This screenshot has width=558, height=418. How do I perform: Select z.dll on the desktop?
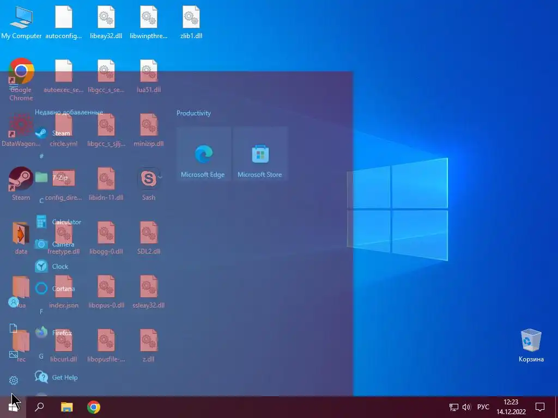148,346
